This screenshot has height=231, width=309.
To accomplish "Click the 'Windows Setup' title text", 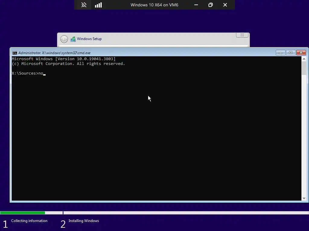I will click(x=89, y=39).
